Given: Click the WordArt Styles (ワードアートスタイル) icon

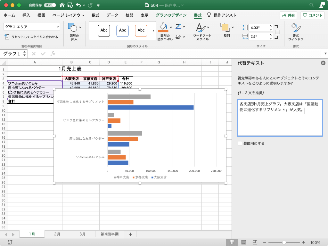Looking at the screenshot, I should click(201, 28).
